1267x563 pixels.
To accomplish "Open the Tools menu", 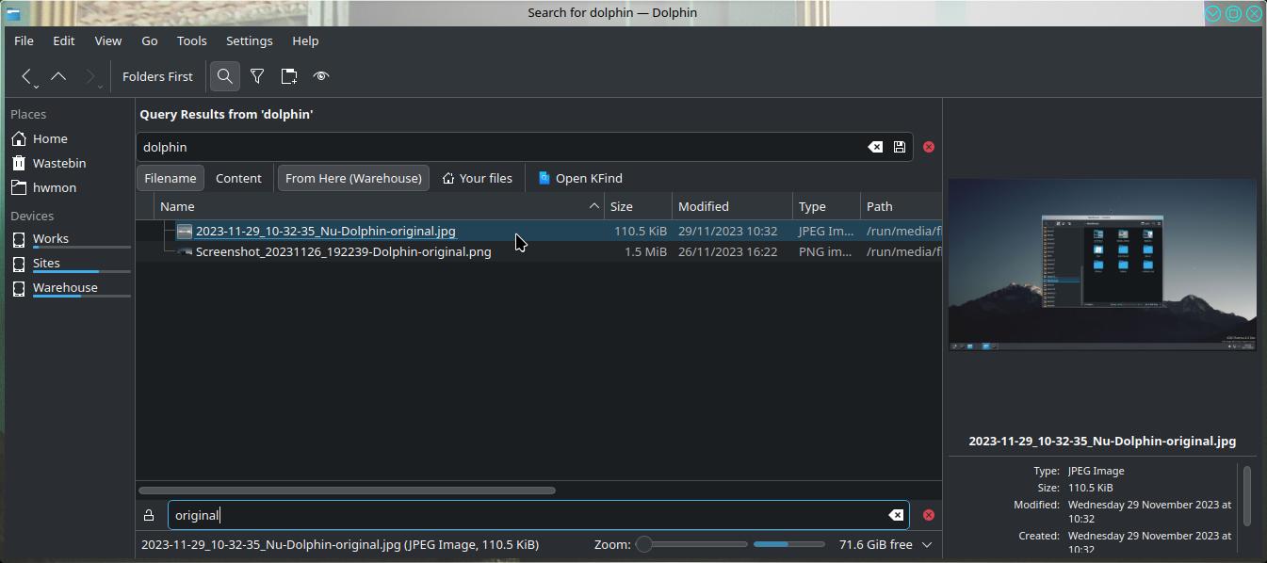I will point(191,41).
